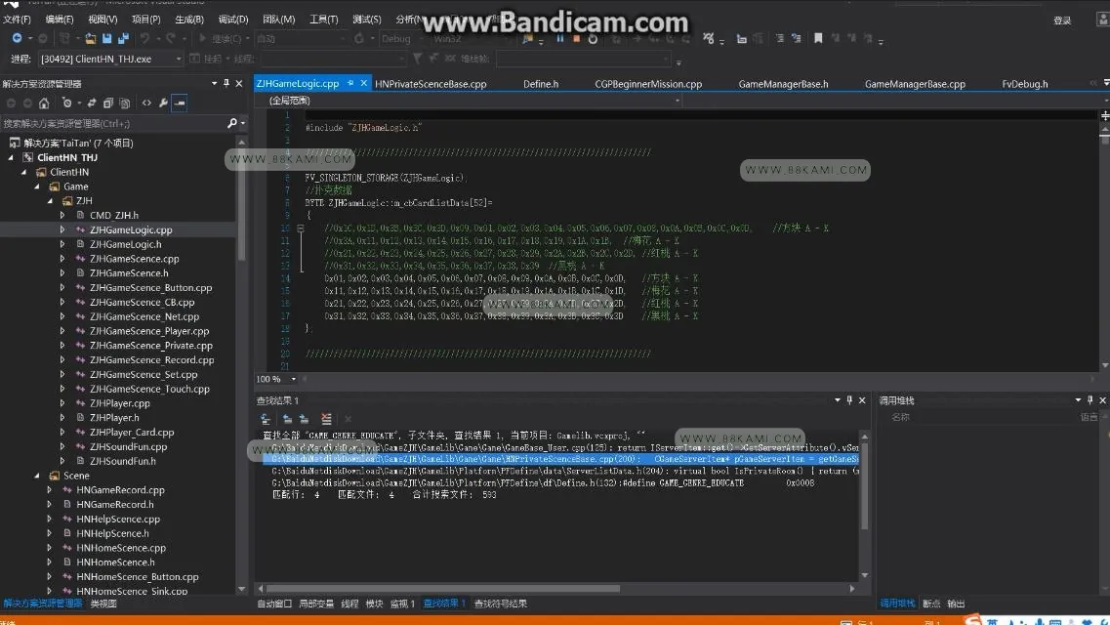Click the wrench Properties icon in Solution Explorer
Screen dimensions: 1110x625
coord(164,104)
